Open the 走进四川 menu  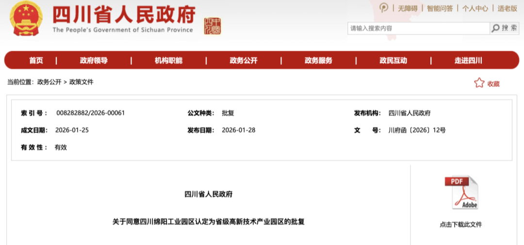point(468,61)
